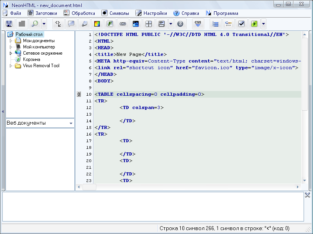Click inside the empty bottom output pane
The height and width of the screenshot is (234, 313).
pos(153,207)
